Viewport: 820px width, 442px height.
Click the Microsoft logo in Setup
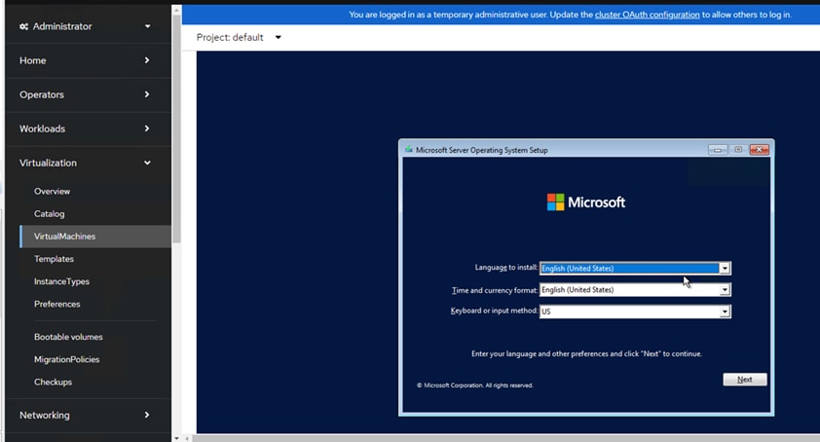(585, 202)
